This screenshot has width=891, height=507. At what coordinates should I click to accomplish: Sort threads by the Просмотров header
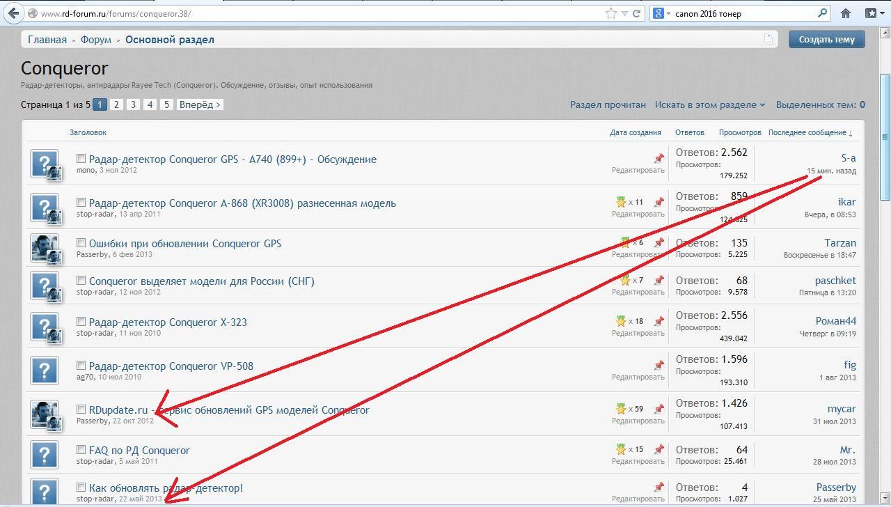pos(740,132)
